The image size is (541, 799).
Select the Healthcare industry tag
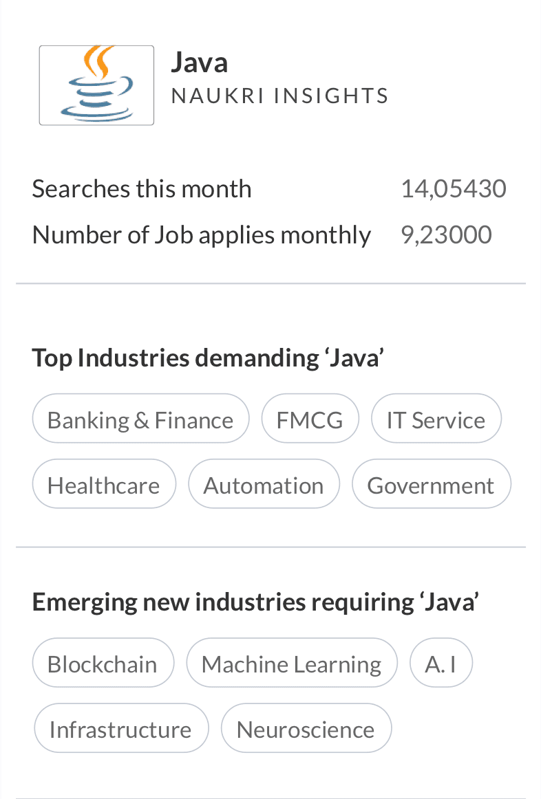104,485
